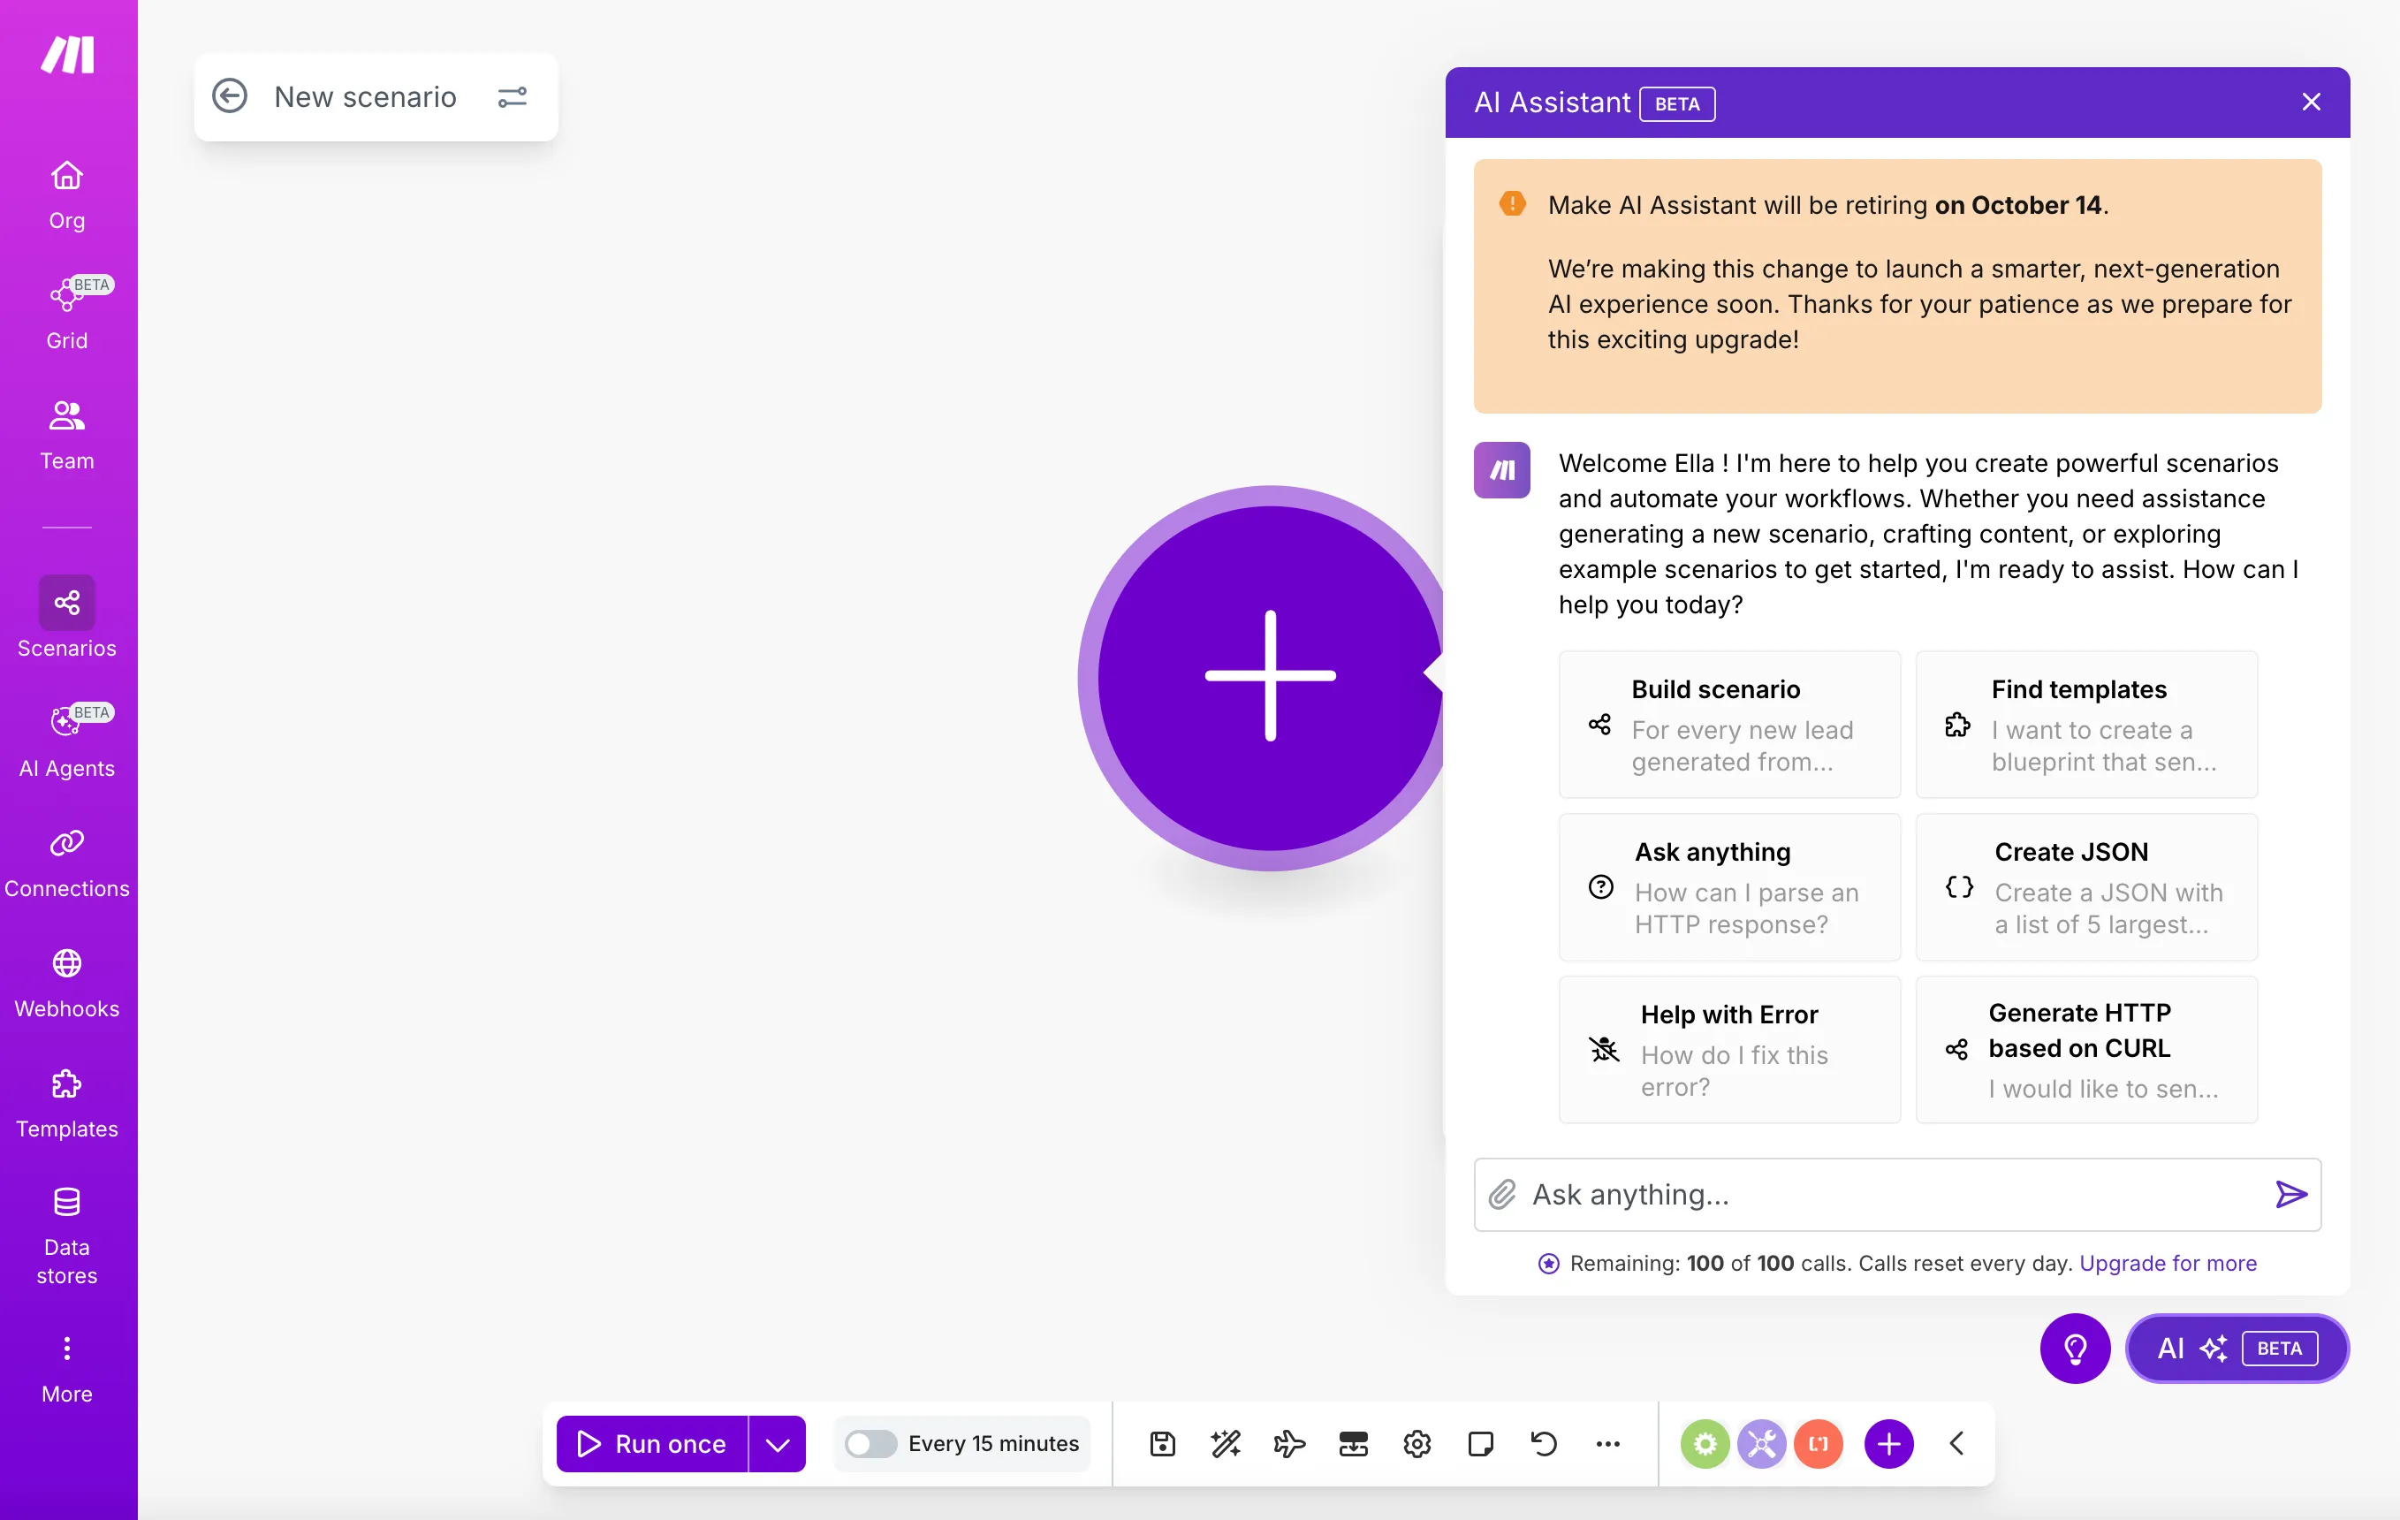Choose the Find templates suggestion card
This screenshot has height=1520, width=2400.
coord(2086,725)
